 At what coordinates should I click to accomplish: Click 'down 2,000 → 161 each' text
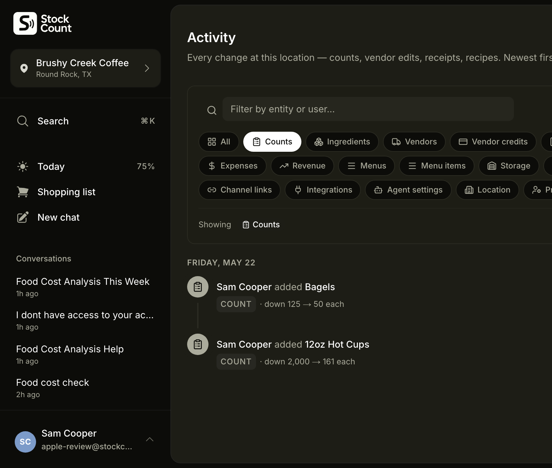(x=310, y=362)
